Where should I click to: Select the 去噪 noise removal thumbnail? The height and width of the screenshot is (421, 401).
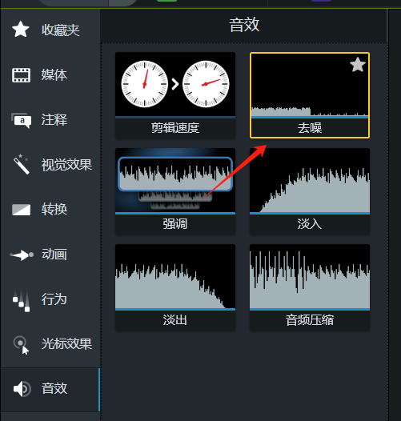pyautogui.click(x=310, y=85)
